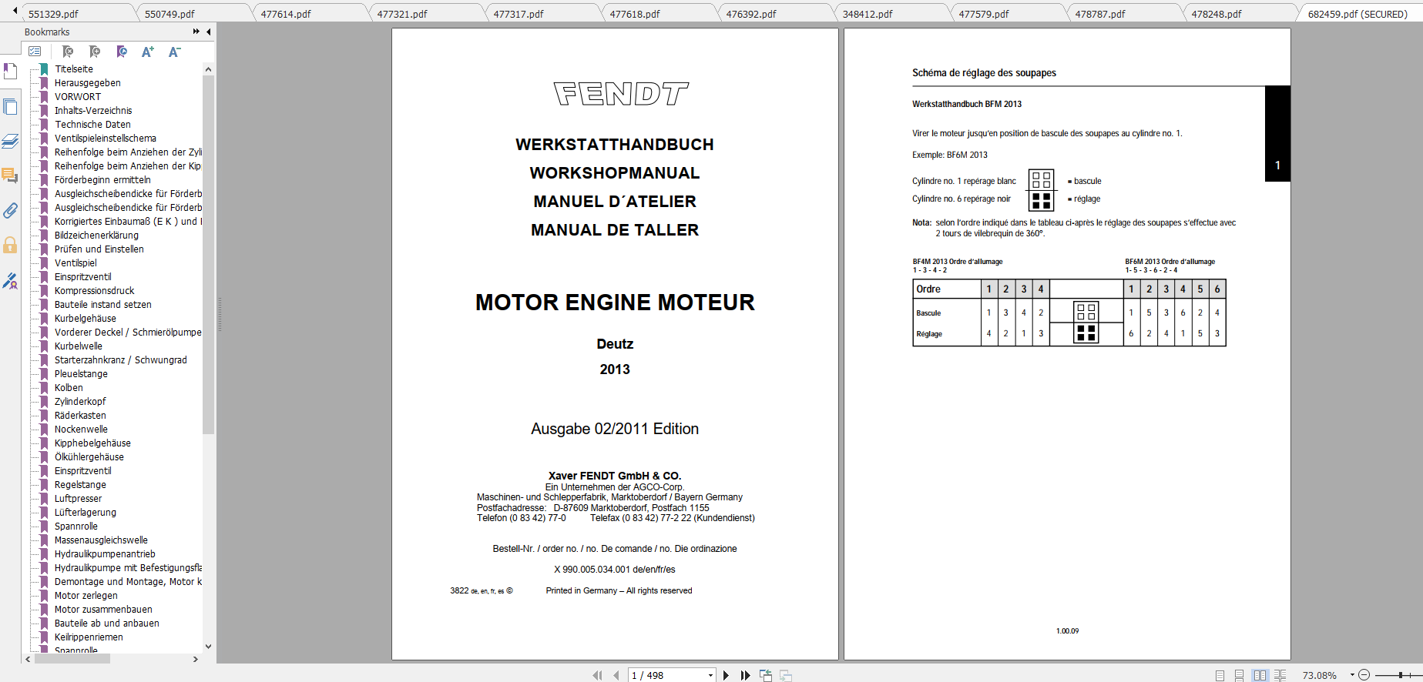The width and height of the screenshot is (1423, 682).
Task: Open the 478787.pdf tab
Action: click(x=1100, y=14)
